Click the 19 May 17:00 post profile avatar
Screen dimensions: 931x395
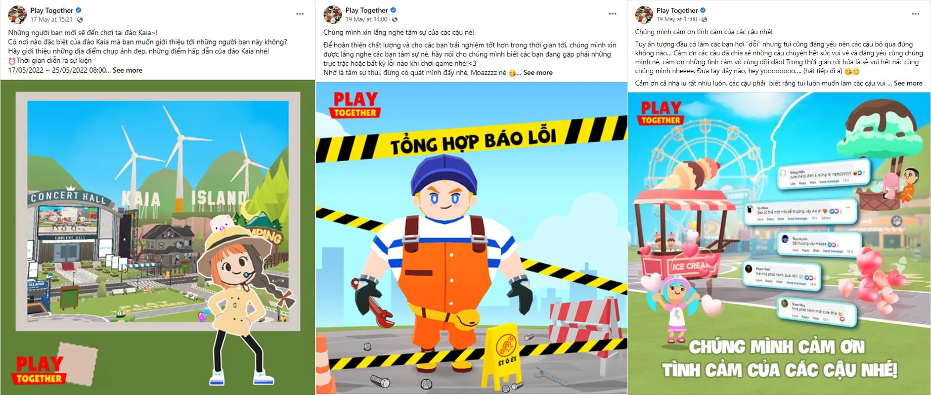(644, 15)
